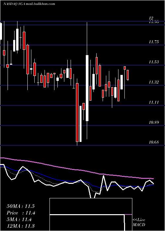Click the 12 price label at top
Viewport: 165px width, 231px height.
(x=151, y=18)
